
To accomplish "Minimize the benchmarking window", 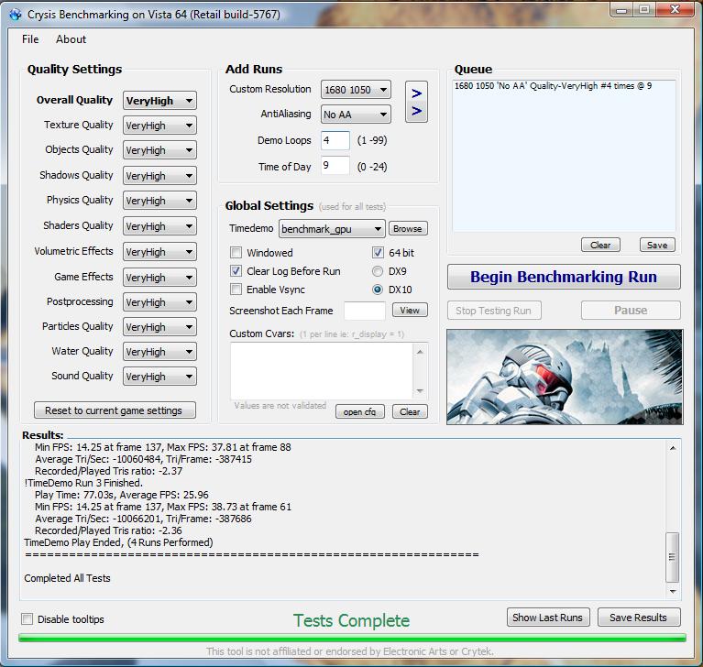I will click(621, 10).
